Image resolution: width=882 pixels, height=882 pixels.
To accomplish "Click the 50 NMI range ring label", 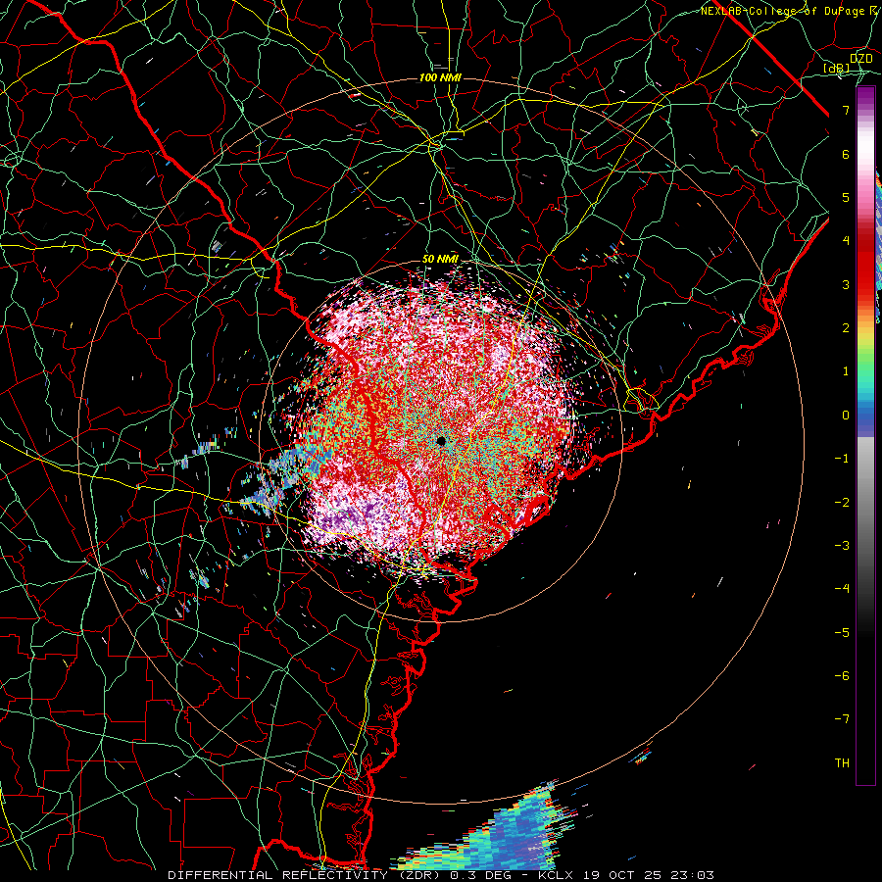I will tap(440, 259).
